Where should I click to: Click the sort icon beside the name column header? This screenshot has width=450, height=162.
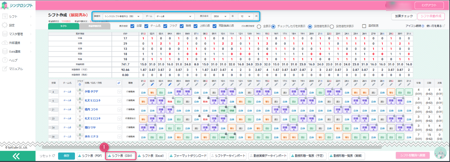[x=119, y=83]
